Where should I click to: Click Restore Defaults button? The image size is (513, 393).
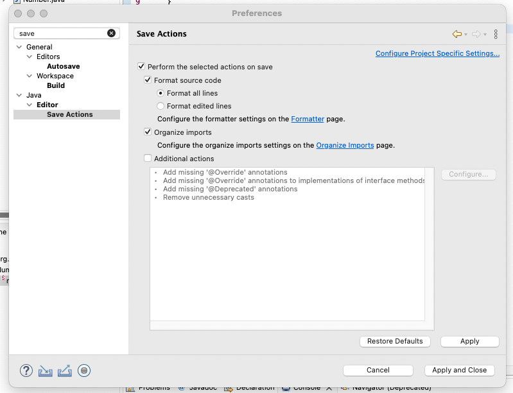coord(395,341)
